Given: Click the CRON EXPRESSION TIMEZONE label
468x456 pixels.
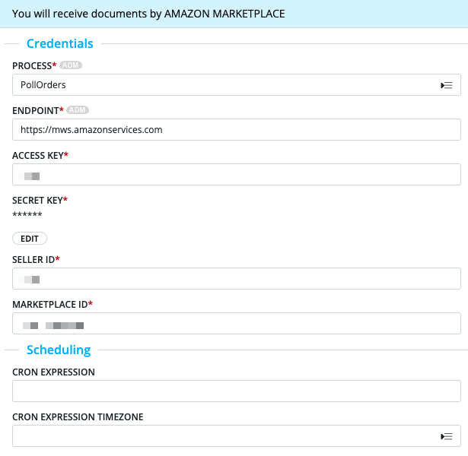Looking at the screenshot, I should tap(78, 417).
